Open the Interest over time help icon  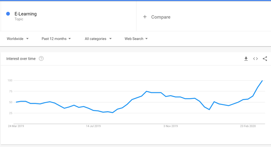tap(41, 59)
